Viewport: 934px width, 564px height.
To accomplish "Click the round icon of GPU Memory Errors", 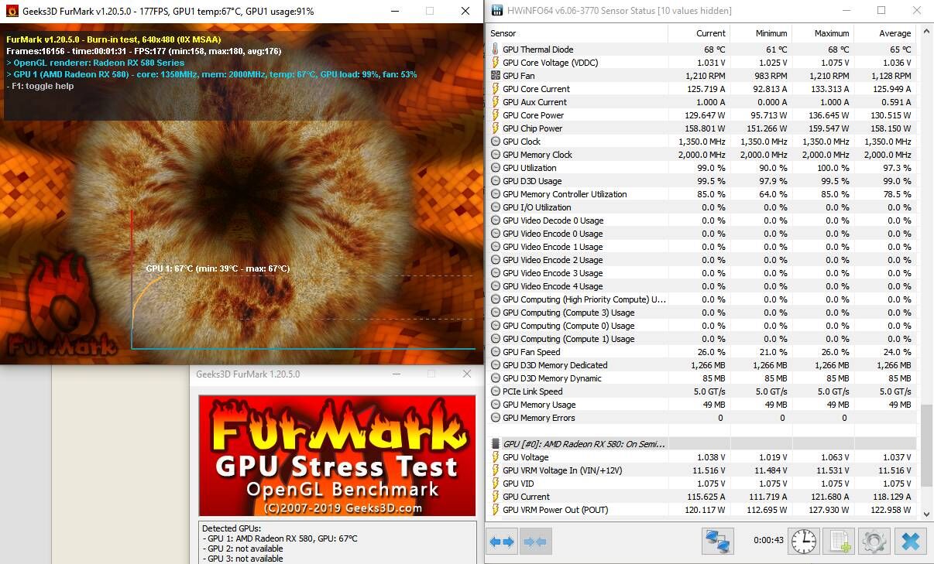I will pyautogui.click(x=496, y=418).
